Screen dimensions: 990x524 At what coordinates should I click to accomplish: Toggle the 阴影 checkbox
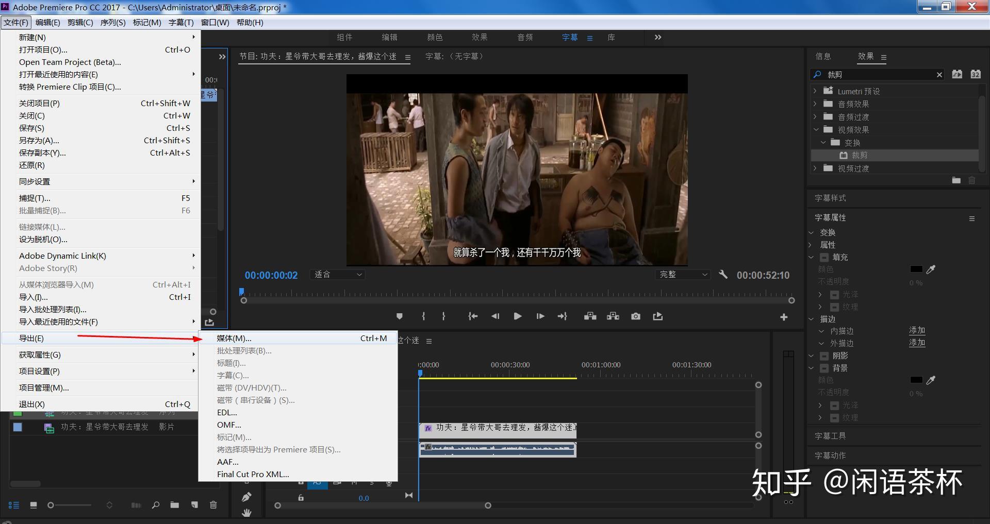tap(824, 356)
